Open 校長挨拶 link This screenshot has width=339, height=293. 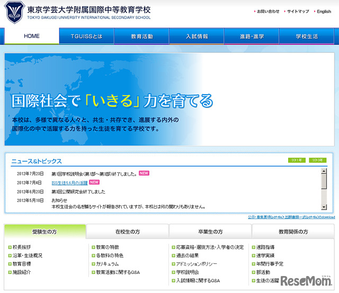click(x=22, y=247)
